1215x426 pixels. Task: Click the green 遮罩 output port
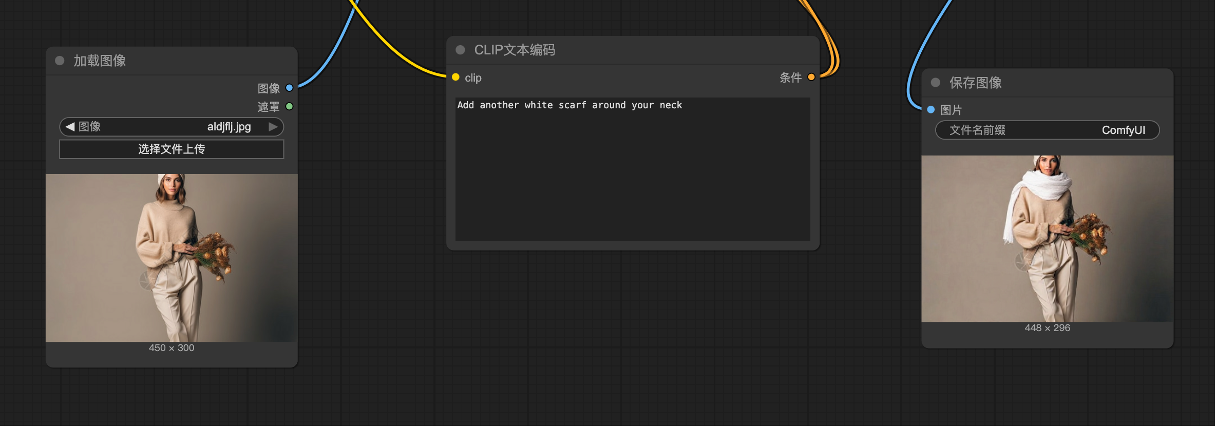pyautogui.click(x=289, y=106)
